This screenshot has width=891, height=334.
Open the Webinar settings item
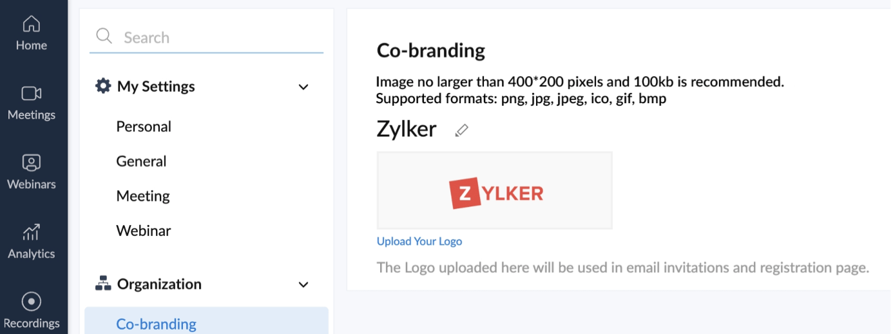(144, 231)
